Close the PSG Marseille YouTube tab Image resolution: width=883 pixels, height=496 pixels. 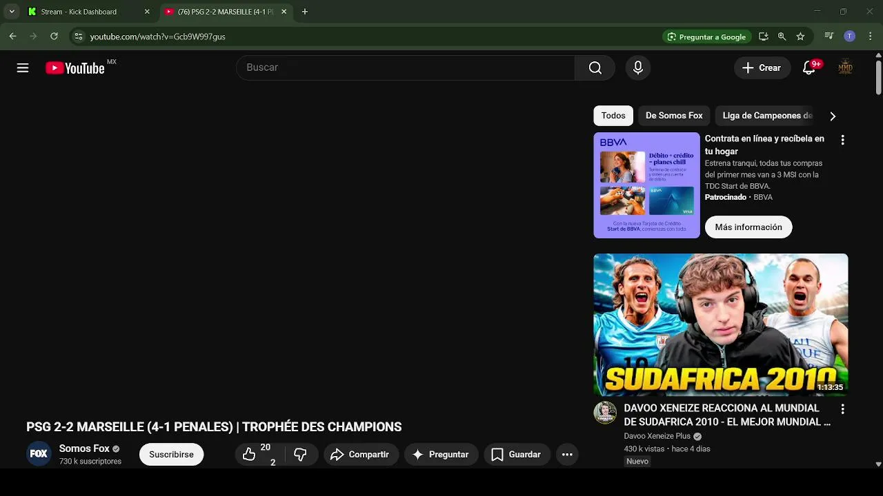284,12
